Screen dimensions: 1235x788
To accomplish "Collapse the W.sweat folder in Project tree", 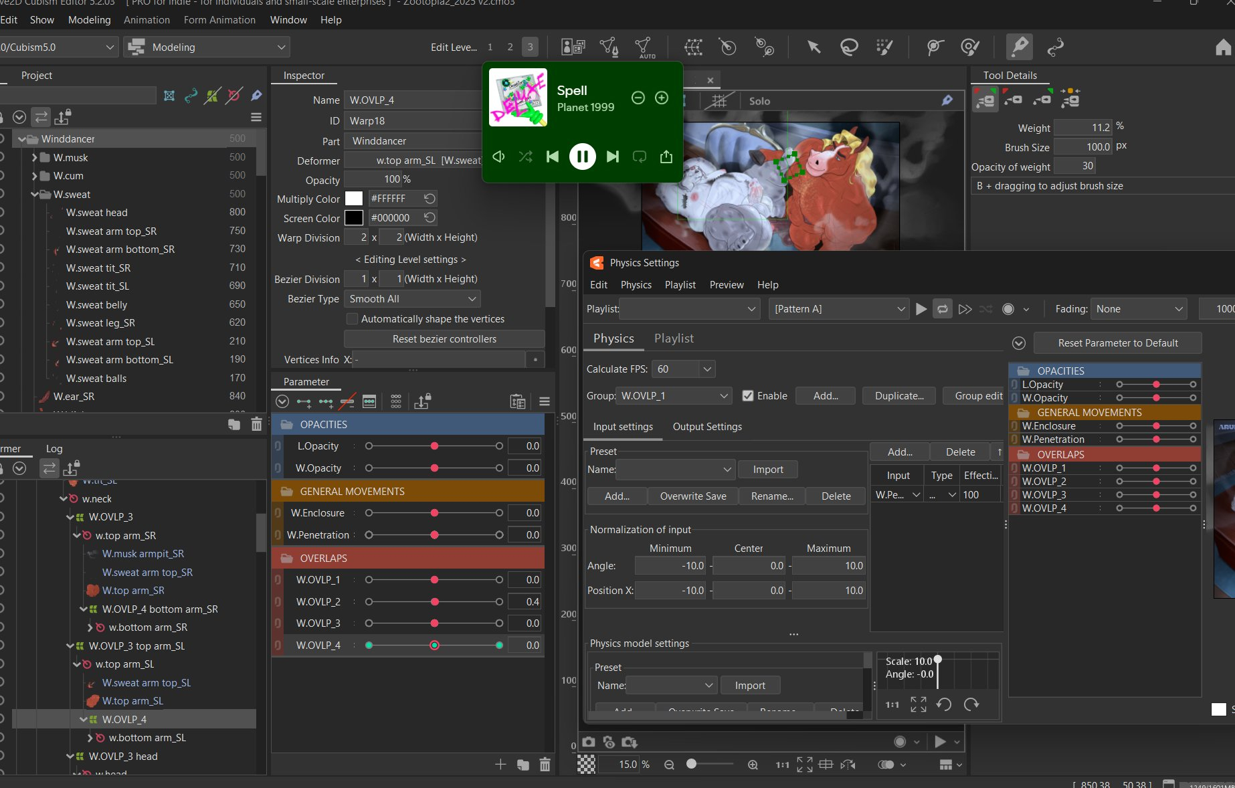I will pyautogui.click(x=35, y=195).
